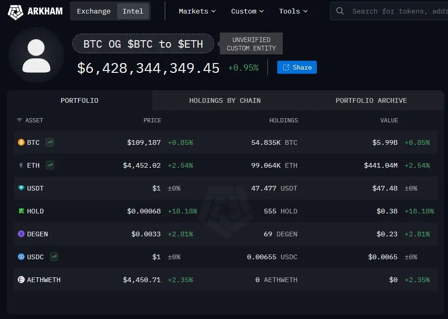Click the HOLD price $0.00068
The image size is (448, 319).
coord(144,211)
